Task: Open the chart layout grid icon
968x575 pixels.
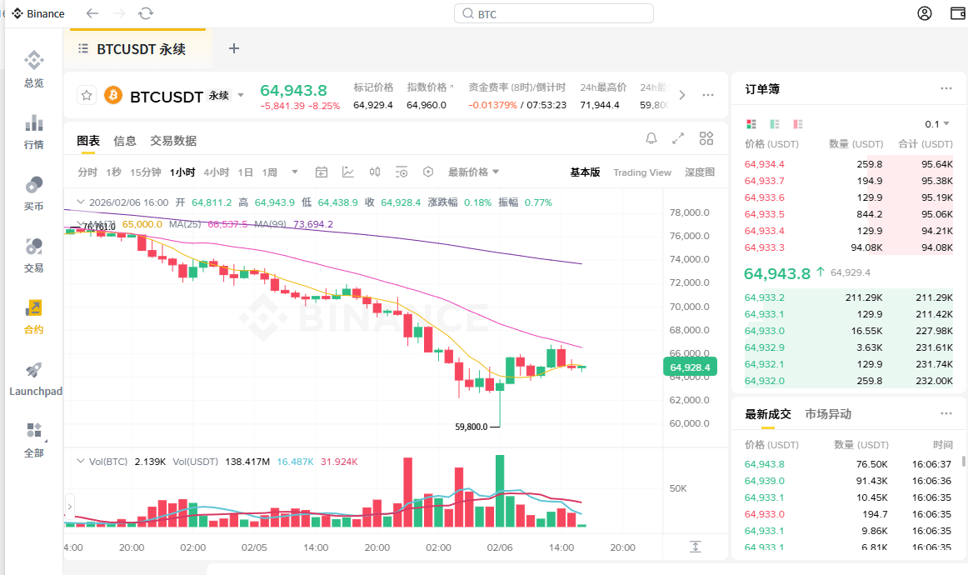Action: coord(706,138)
